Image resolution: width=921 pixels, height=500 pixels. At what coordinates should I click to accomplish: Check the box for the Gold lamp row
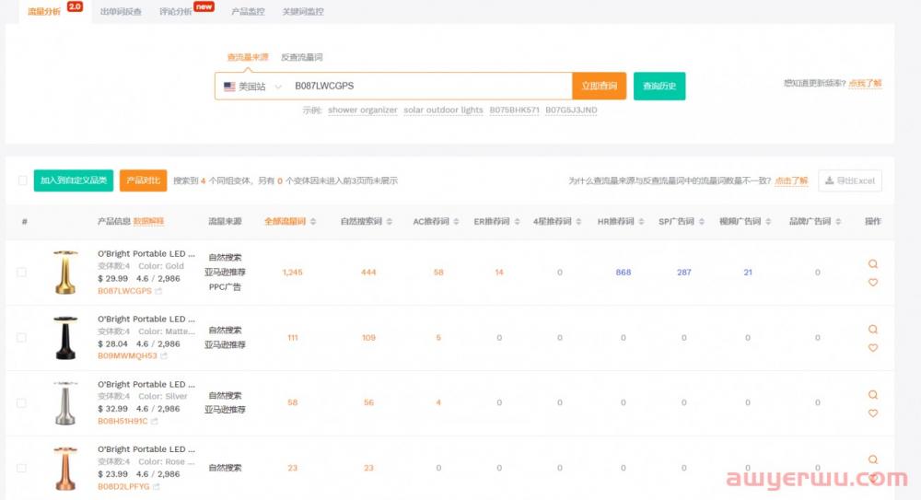(22, 273)
